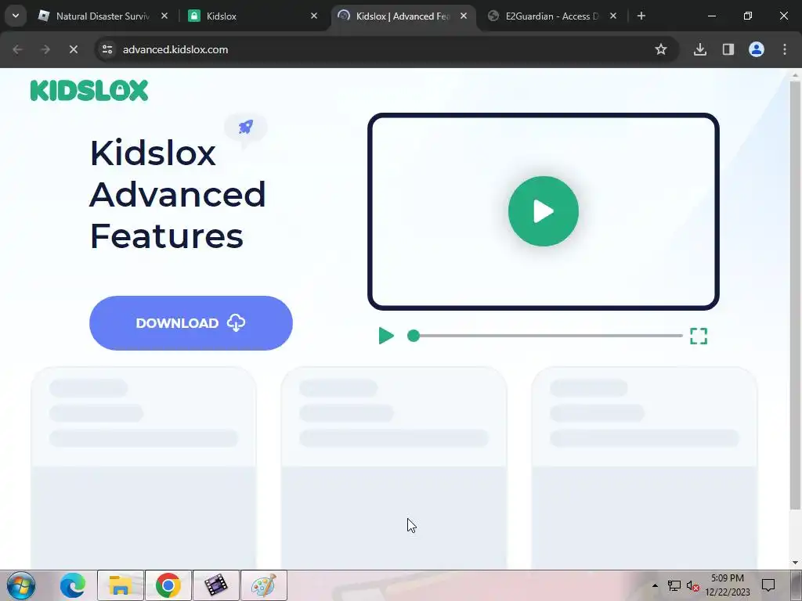Open a new browser tab
802x601 pixels.
coord(641,16)
